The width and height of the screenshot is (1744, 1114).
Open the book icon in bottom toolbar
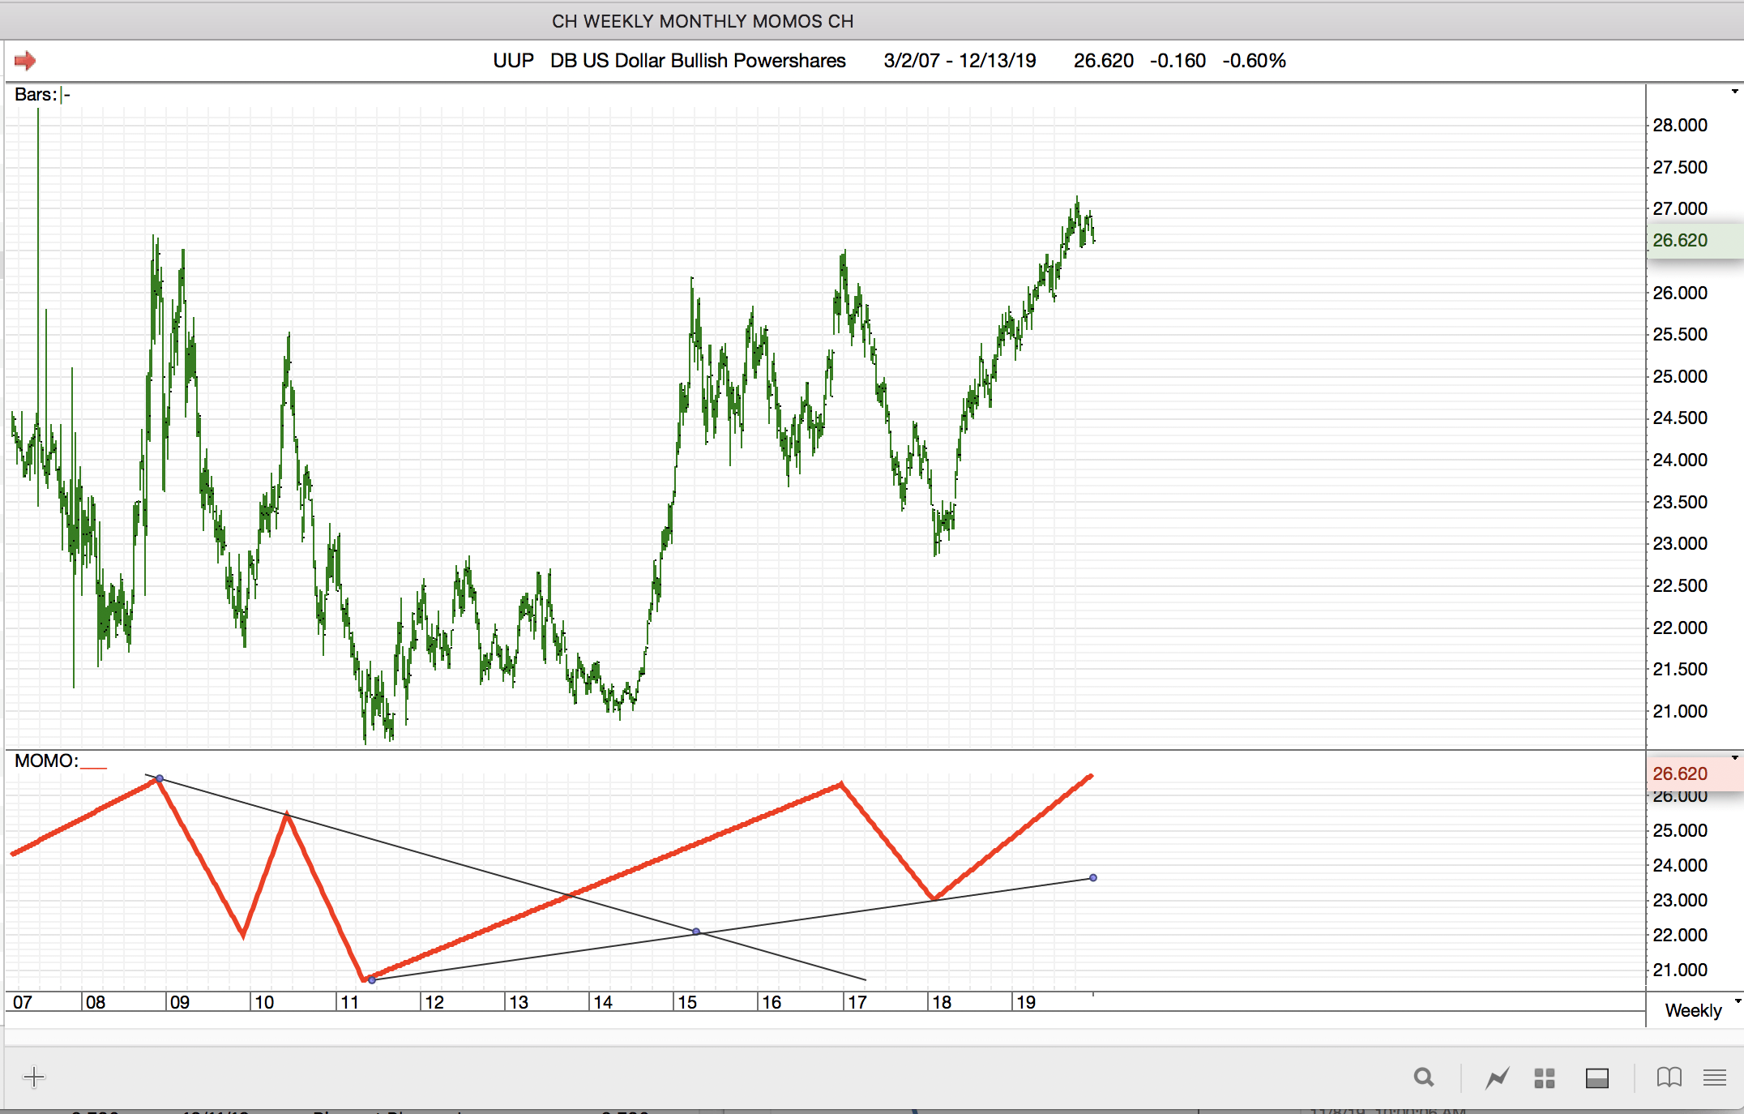click(x=1669, y=1078)
